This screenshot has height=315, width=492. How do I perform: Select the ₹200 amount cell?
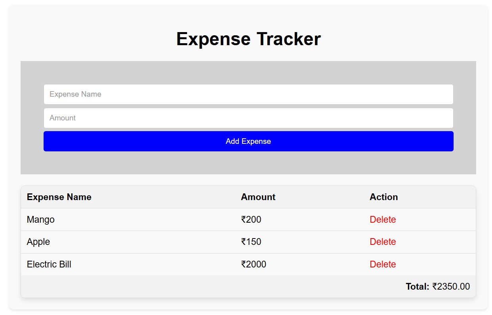tap(299, 220)
